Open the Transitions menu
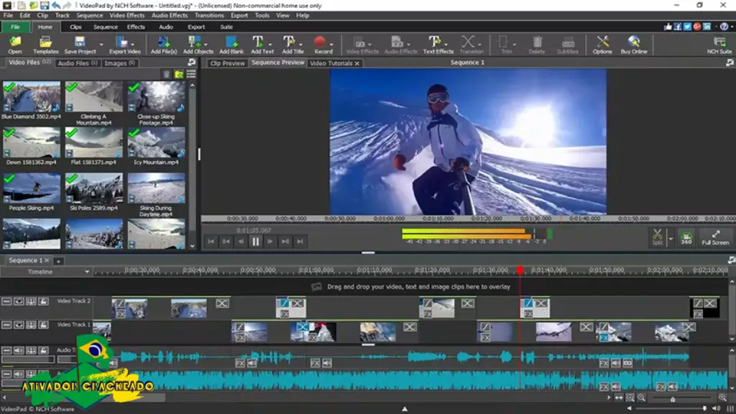The height and width of the screenshot is (414, 736). pos(209,16)
